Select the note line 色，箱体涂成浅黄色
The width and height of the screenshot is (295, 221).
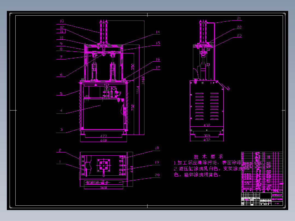(197, 175)
